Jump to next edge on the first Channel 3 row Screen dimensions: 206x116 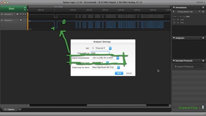25,14
